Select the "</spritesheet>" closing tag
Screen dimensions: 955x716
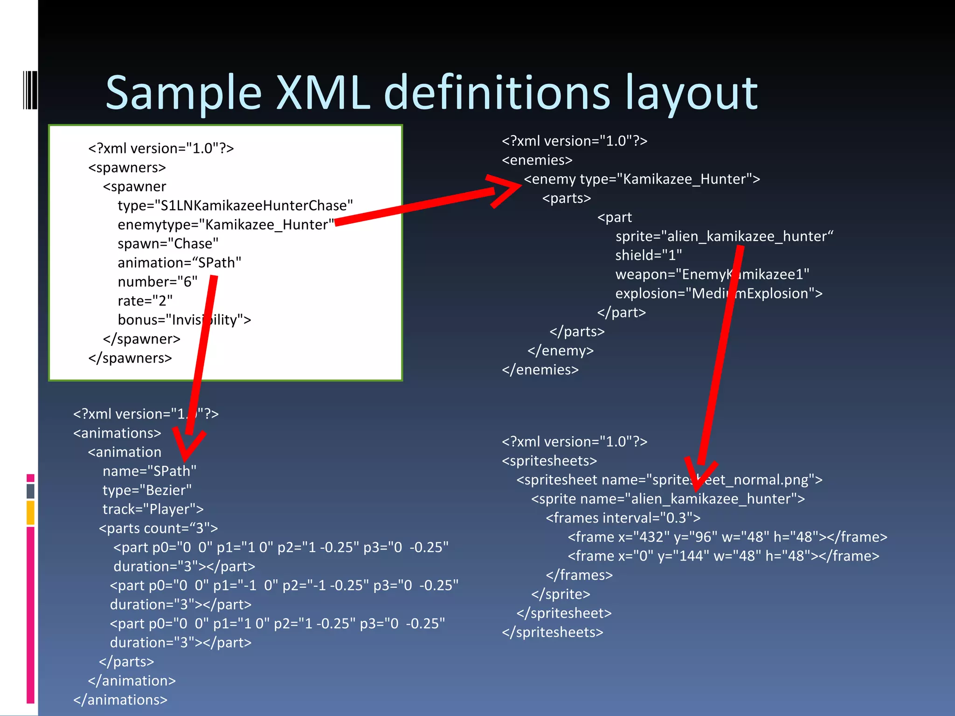tap(564, 613)
